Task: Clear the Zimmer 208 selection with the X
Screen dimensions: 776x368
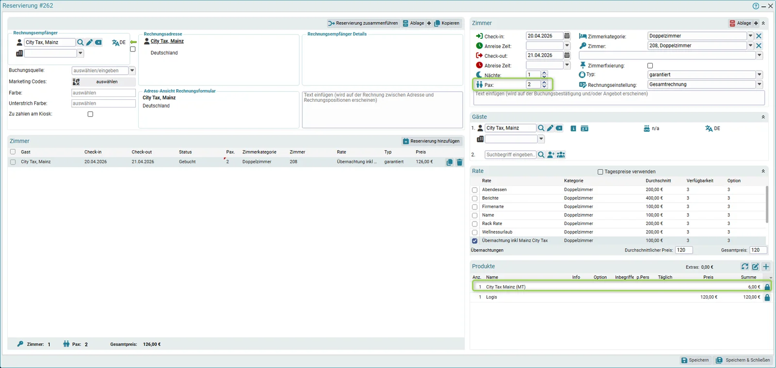Action: point(759,46)
